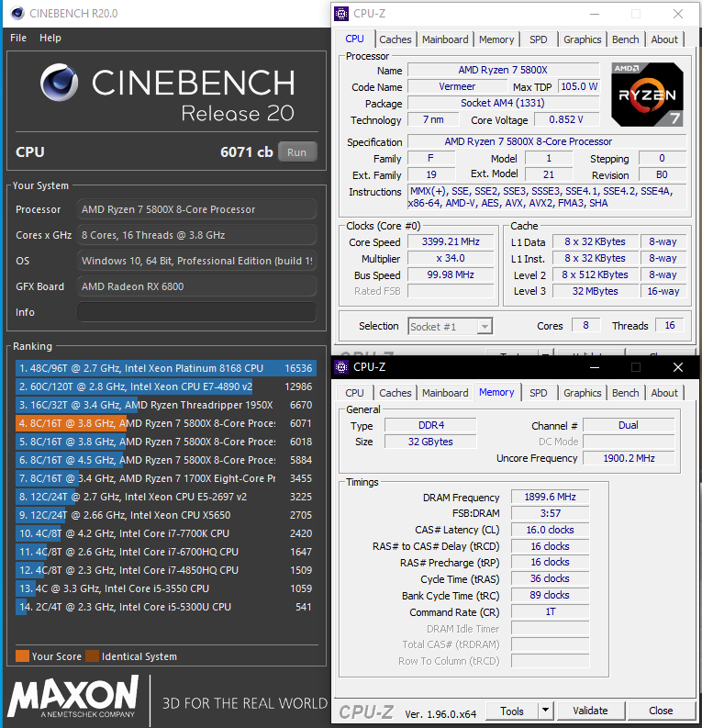This screenshot has height=728, width=702.
Task: Open the Tools dropdown arrow in CPU-Z
Action: coord(545,711)
